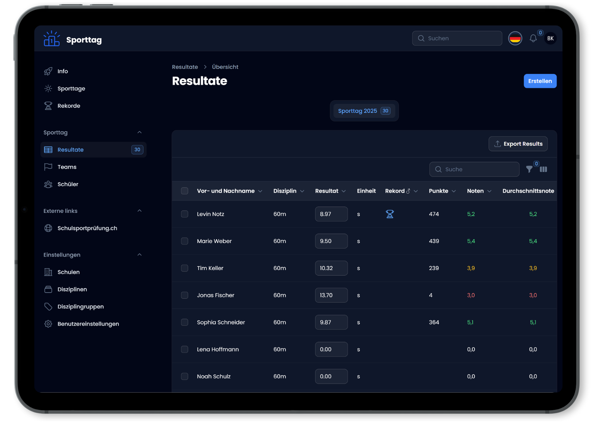Viewport: 605px width, 424px height.
Task: Collapse the Sporttag sidebar section
Action: 139,133
